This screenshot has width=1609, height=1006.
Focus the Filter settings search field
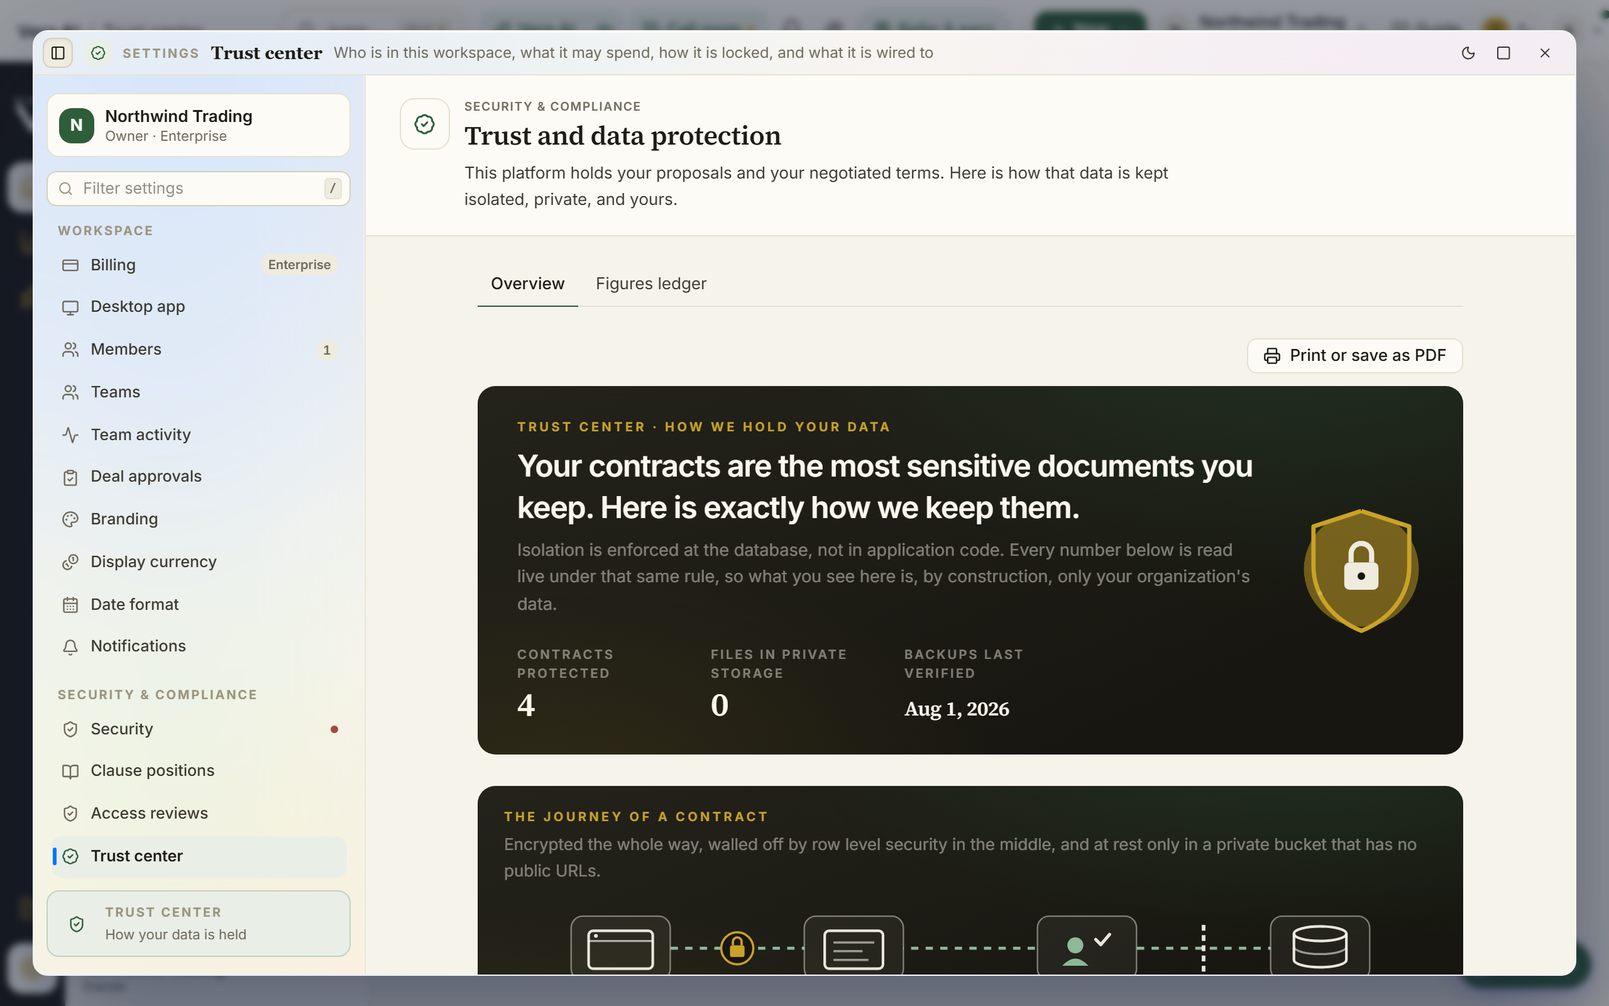click(x=199, y=188)
